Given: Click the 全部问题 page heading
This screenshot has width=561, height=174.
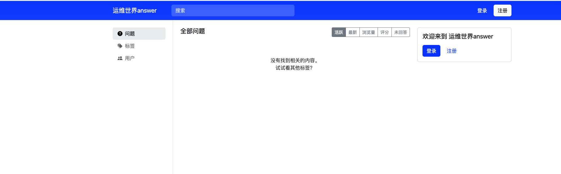Looking at the screenshot, I should point(193,31).
